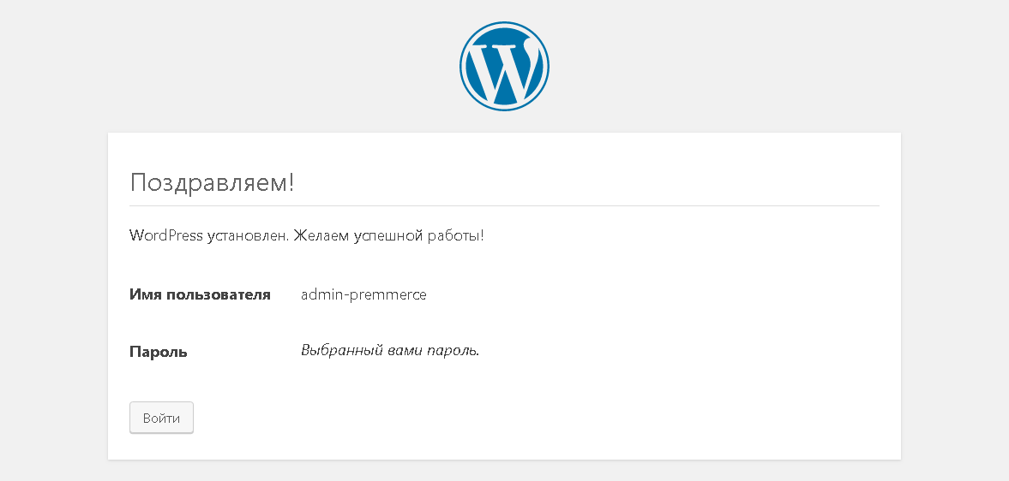The width and height of the screenshot is (1009, 481).
Task: Click the word установлен in the message
Action: [x=249, y=236]
